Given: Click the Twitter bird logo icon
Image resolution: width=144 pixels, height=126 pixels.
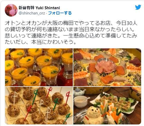Looking at the screenshot, I should click(138, 7).
